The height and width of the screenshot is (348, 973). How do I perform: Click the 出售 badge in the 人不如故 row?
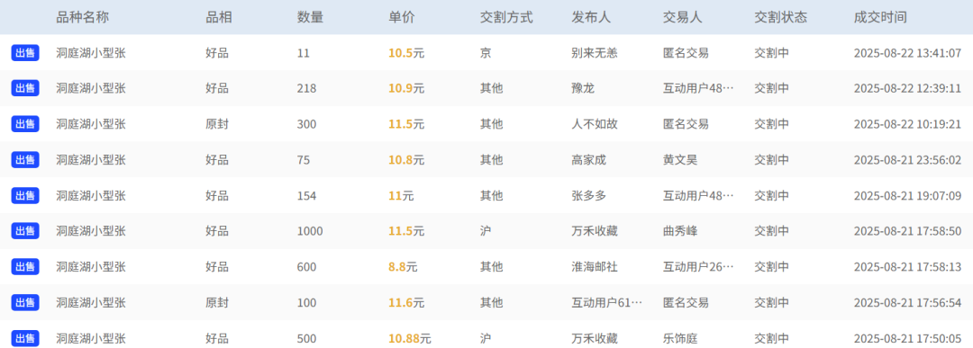point(25,124)
